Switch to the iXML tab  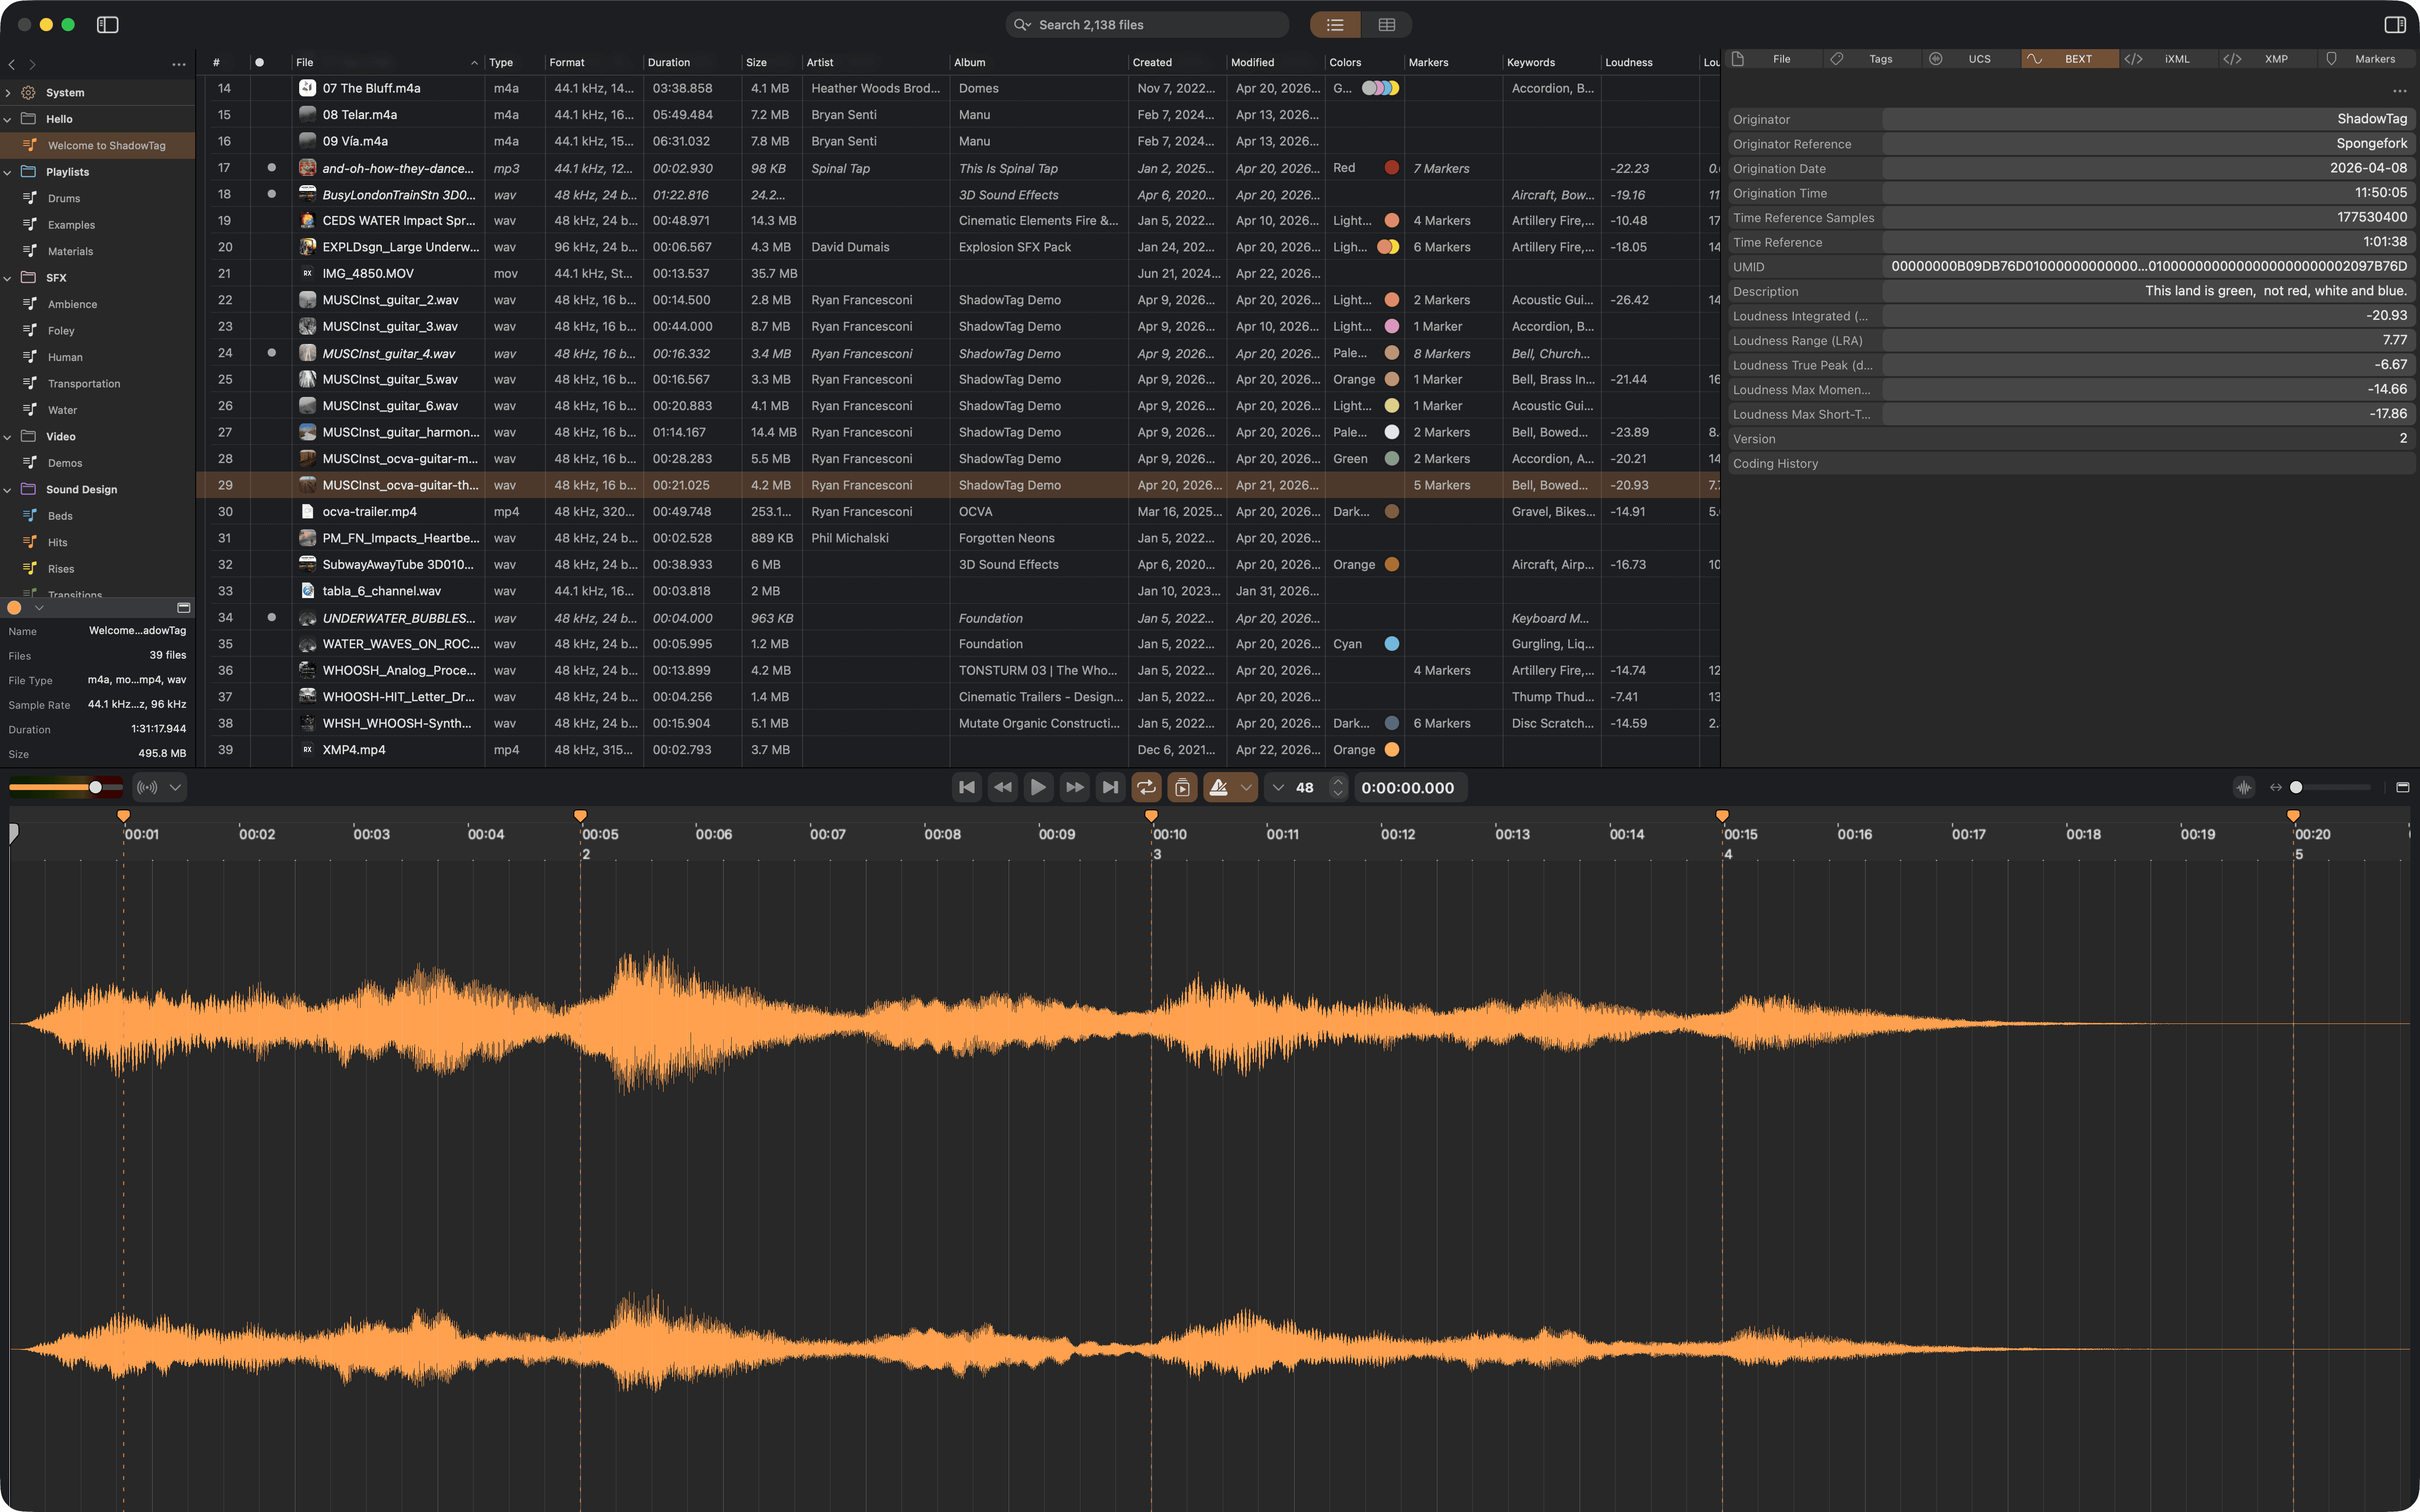click(x=2176, y=59)
